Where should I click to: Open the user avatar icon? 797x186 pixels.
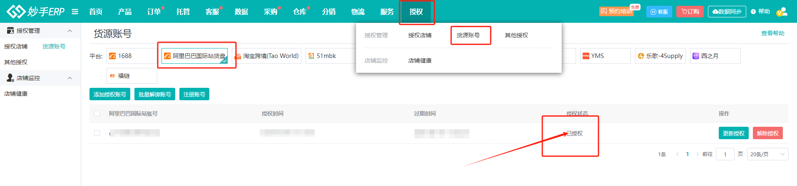pyautogui.click(x=782, y=12)
